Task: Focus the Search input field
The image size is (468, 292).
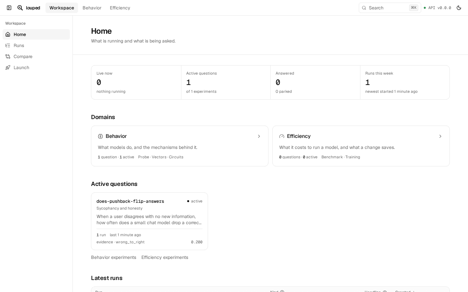Action: [x=390, y=8]
